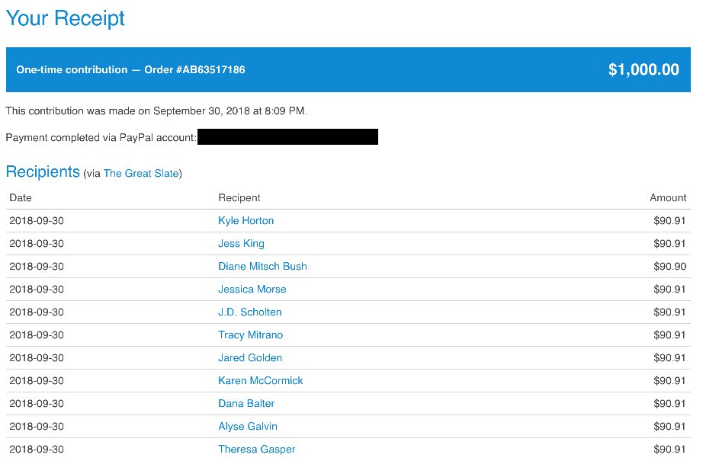Click the 2018-09-30 date in Dana Balter row
The width and height of the screenshot is (703, 461).
click(x=37, y=403)
